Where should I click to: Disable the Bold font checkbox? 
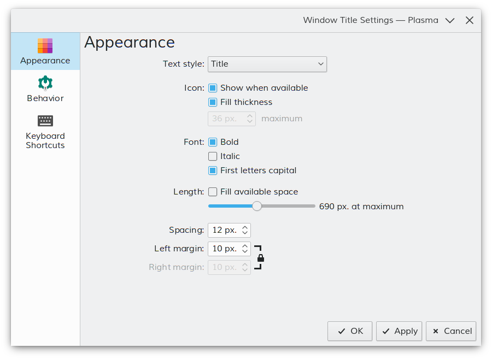tap(213, 142)
